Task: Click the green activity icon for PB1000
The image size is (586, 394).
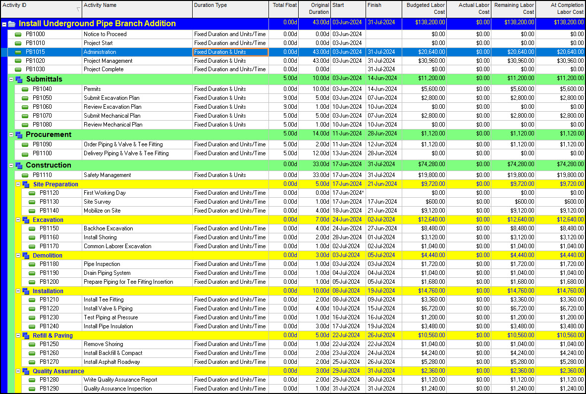Action: (x=18, y=34)
